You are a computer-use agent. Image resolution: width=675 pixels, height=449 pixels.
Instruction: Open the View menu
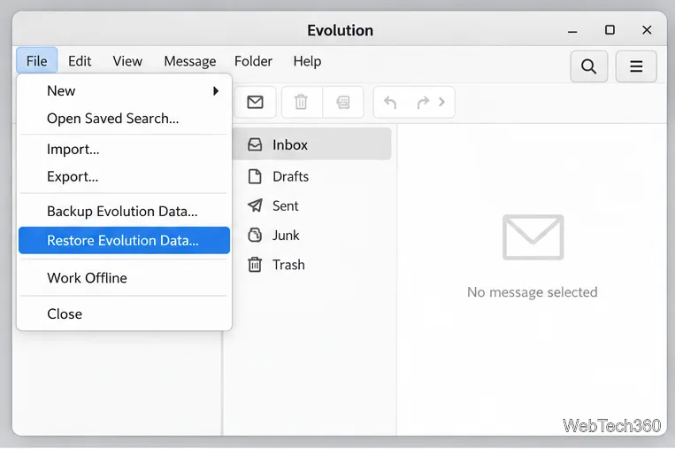click(x=127, y=61)
